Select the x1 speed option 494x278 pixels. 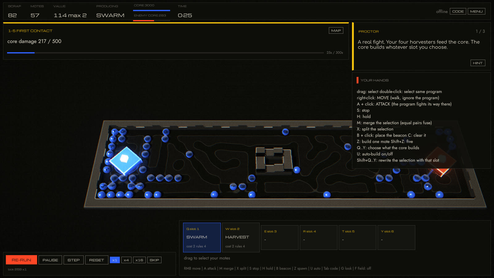click(x=115, y=260)
